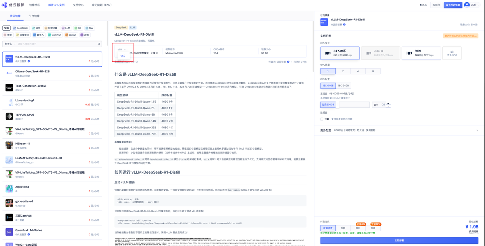Open HiDream-I1 image icon
This screenshot has height=246, width=485.
point(9,145)
